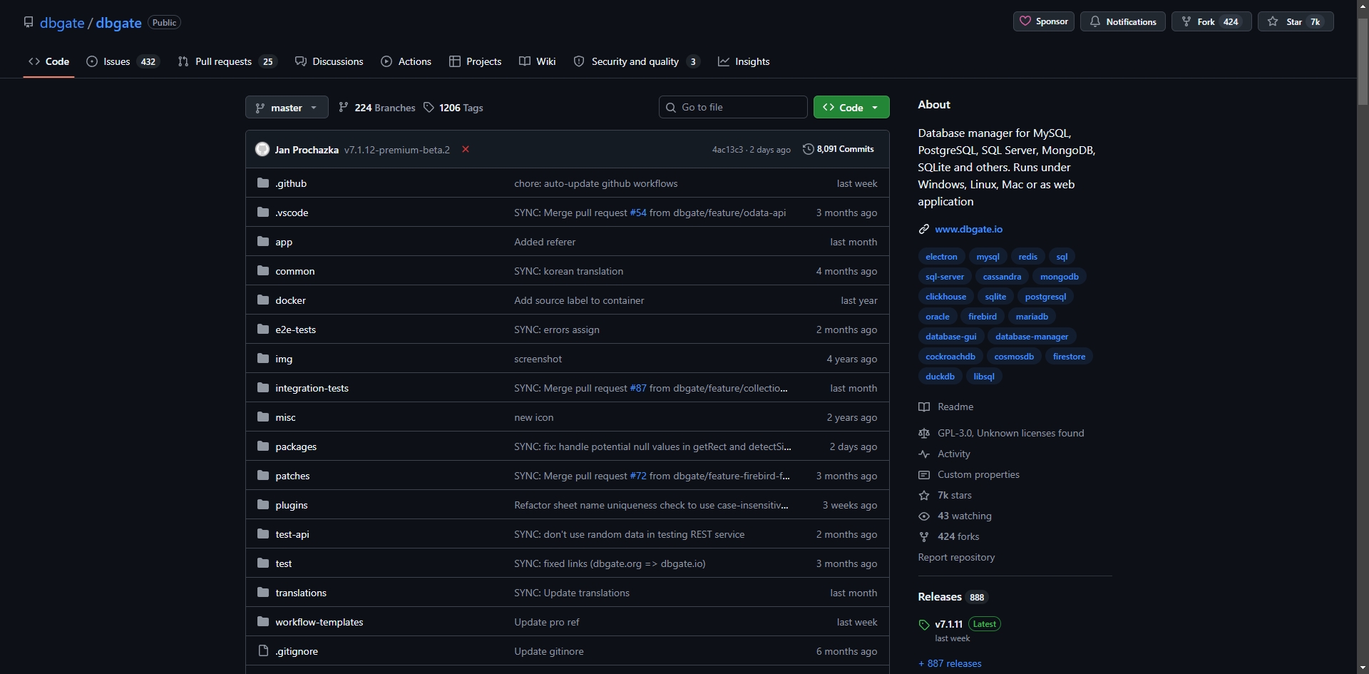Viewport: 1369px width, 674px height.
Task: Click the Custom properties icon
Action: click(924, 474)
